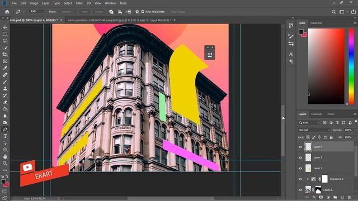
Task: Toggle lock transparent pixels button
Action: coord(308,137)
